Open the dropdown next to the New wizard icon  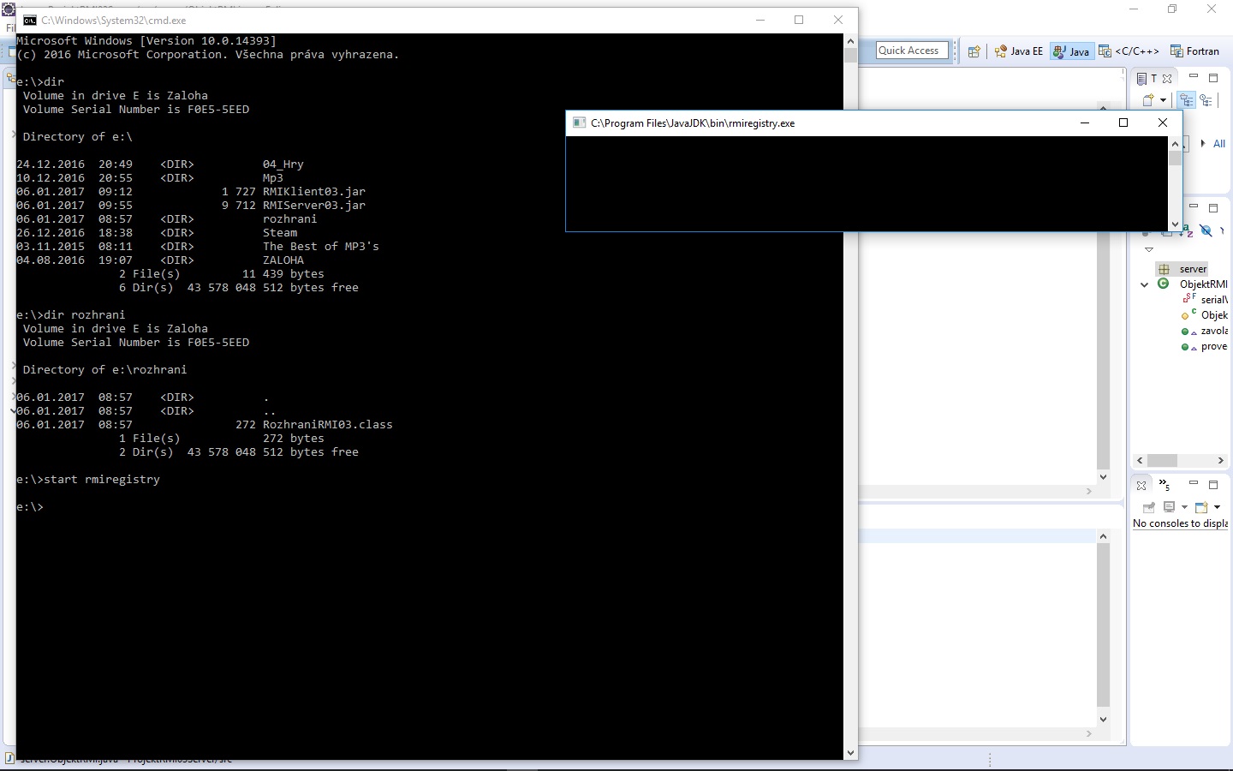[x=1163, y=100]
